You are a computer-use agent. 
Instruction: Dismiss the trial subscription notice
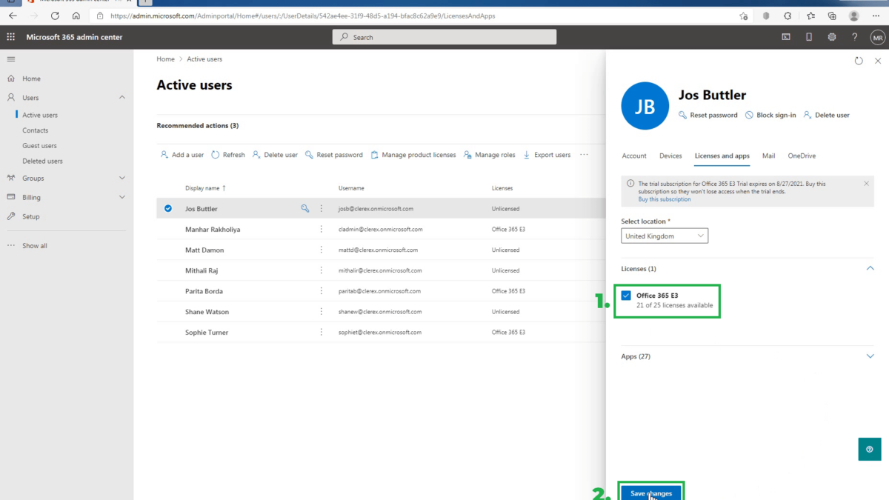867,183
